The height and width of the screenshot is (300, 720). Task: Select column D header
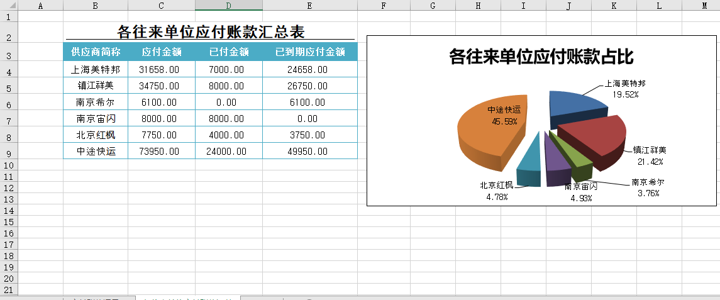click(228, 6)
